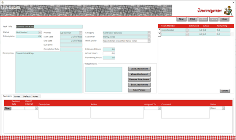Image resolution: width=236 pixels, height=140 pixels.
Task: Click the Estimated Hours field
Action: click(109, 49)
